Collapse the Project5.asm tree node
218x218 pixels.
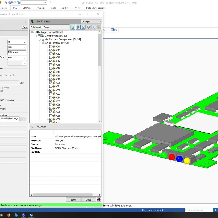click(x=32, y=32)
